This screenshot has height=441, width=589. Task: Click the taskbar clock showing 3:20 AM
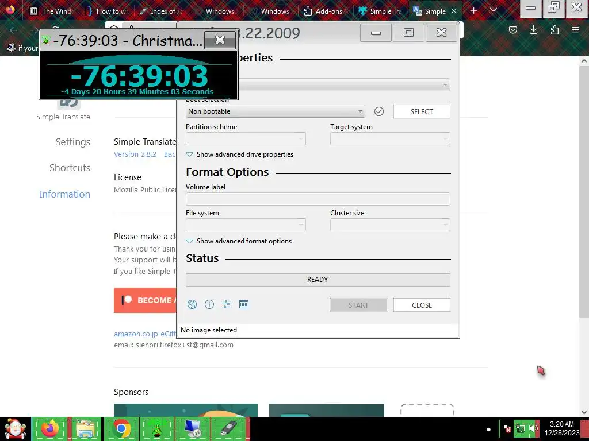(561, 428)
